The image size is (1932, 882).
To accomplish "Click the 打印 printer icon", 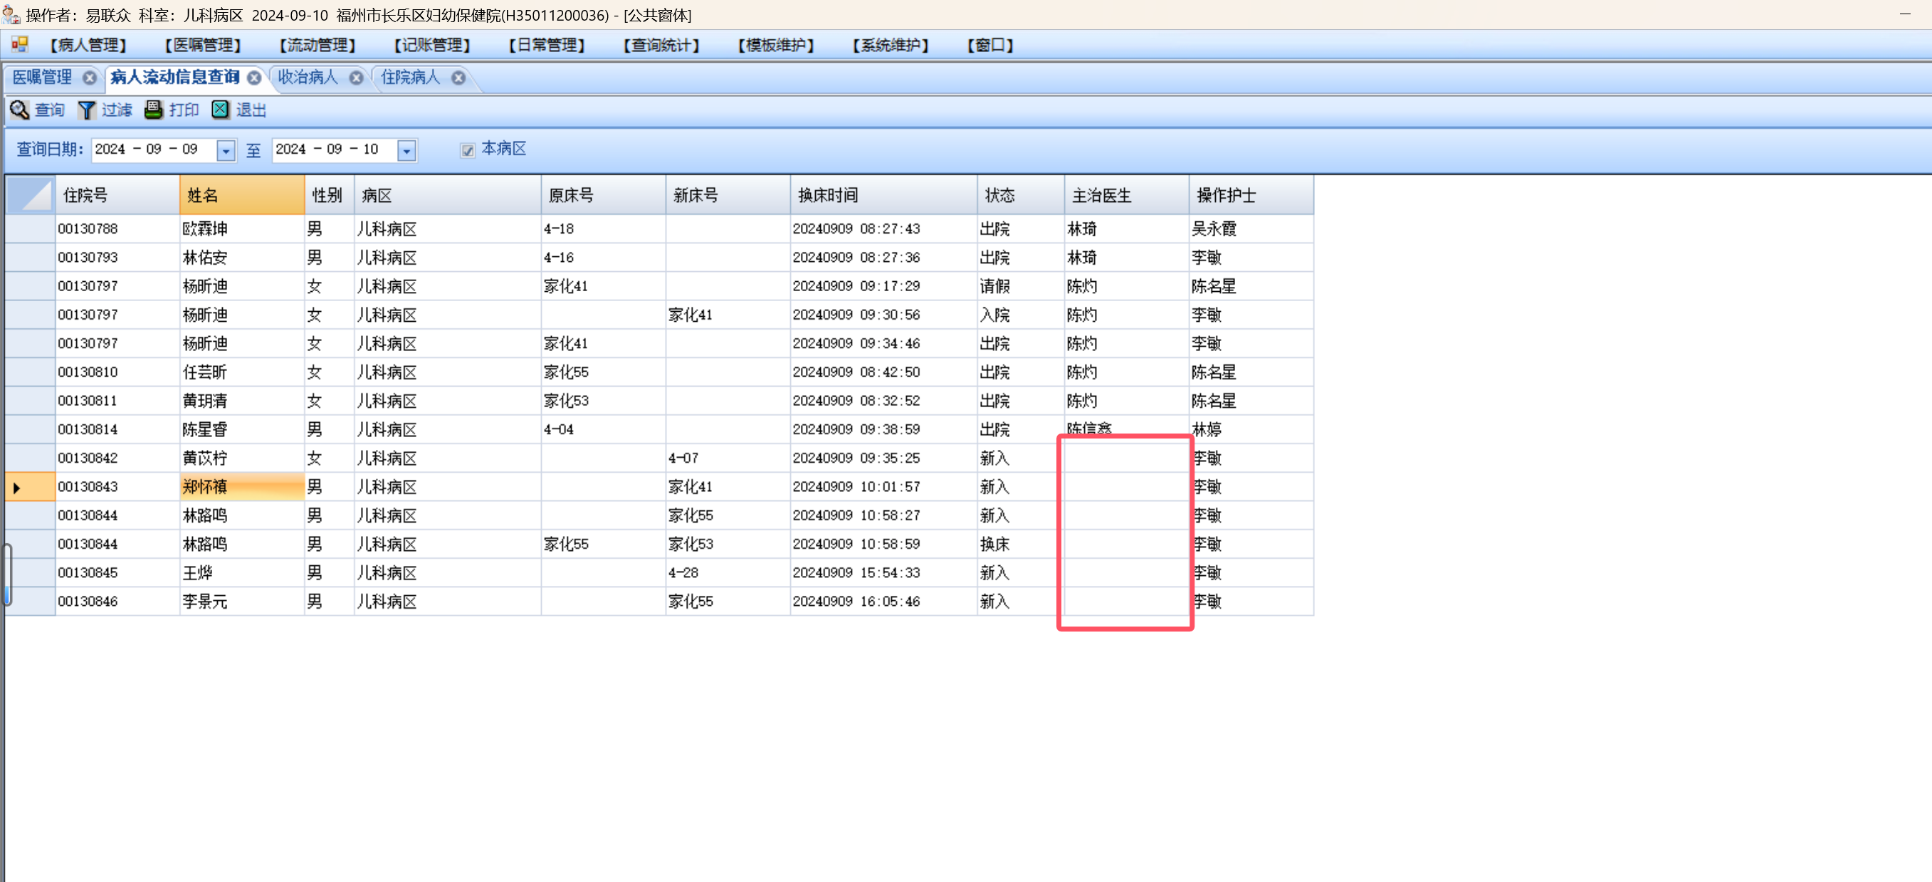I will [154, 110].
